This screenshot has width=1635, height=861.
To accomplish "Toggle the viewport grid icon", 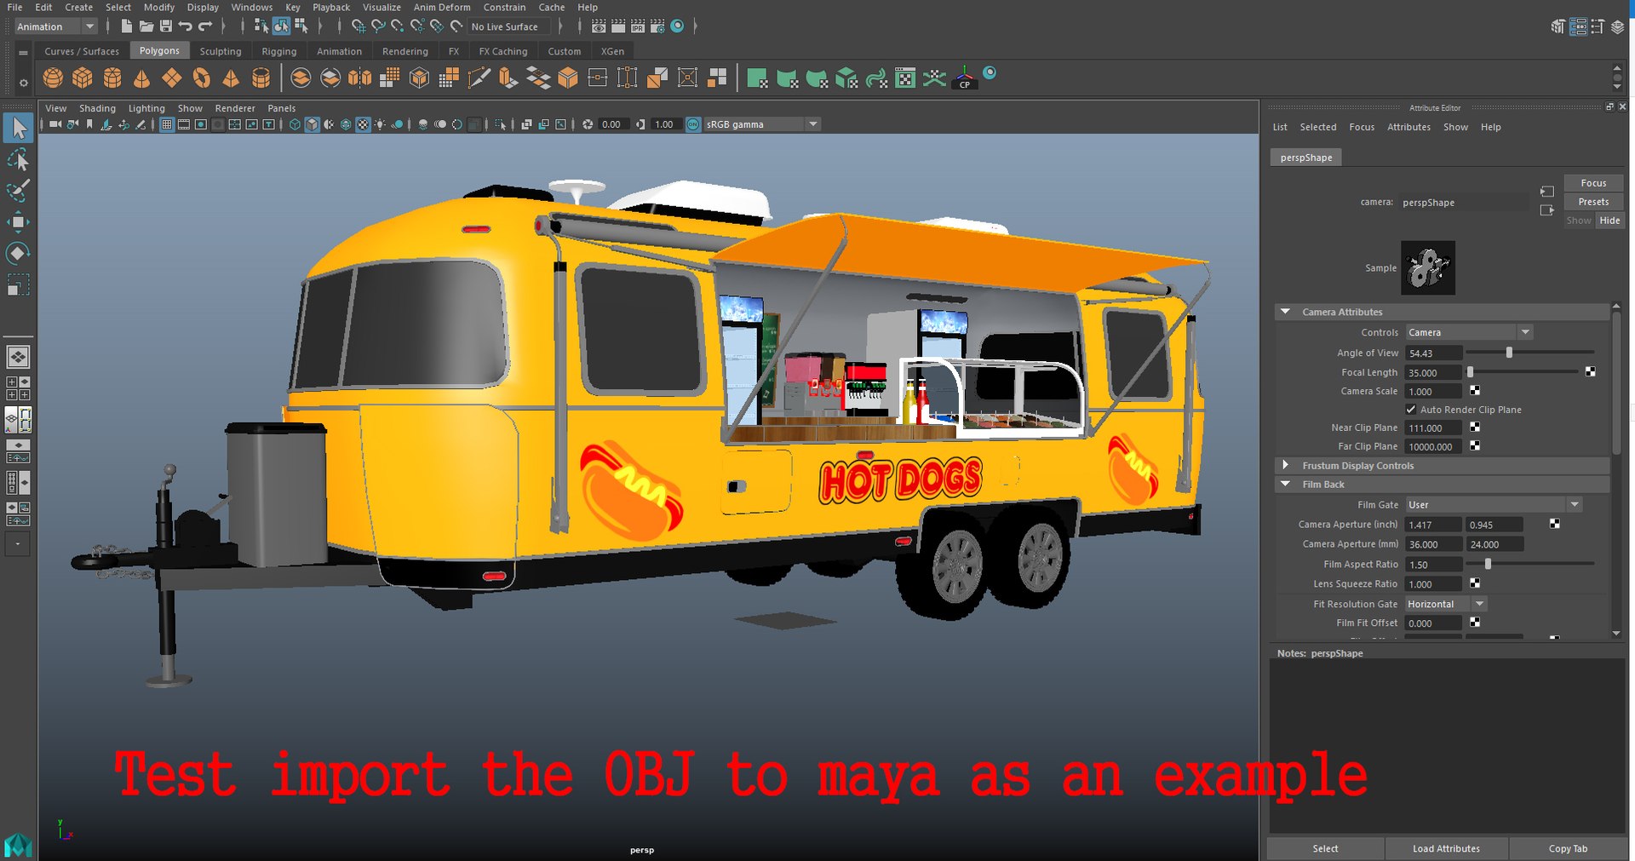I will (167, 124).
